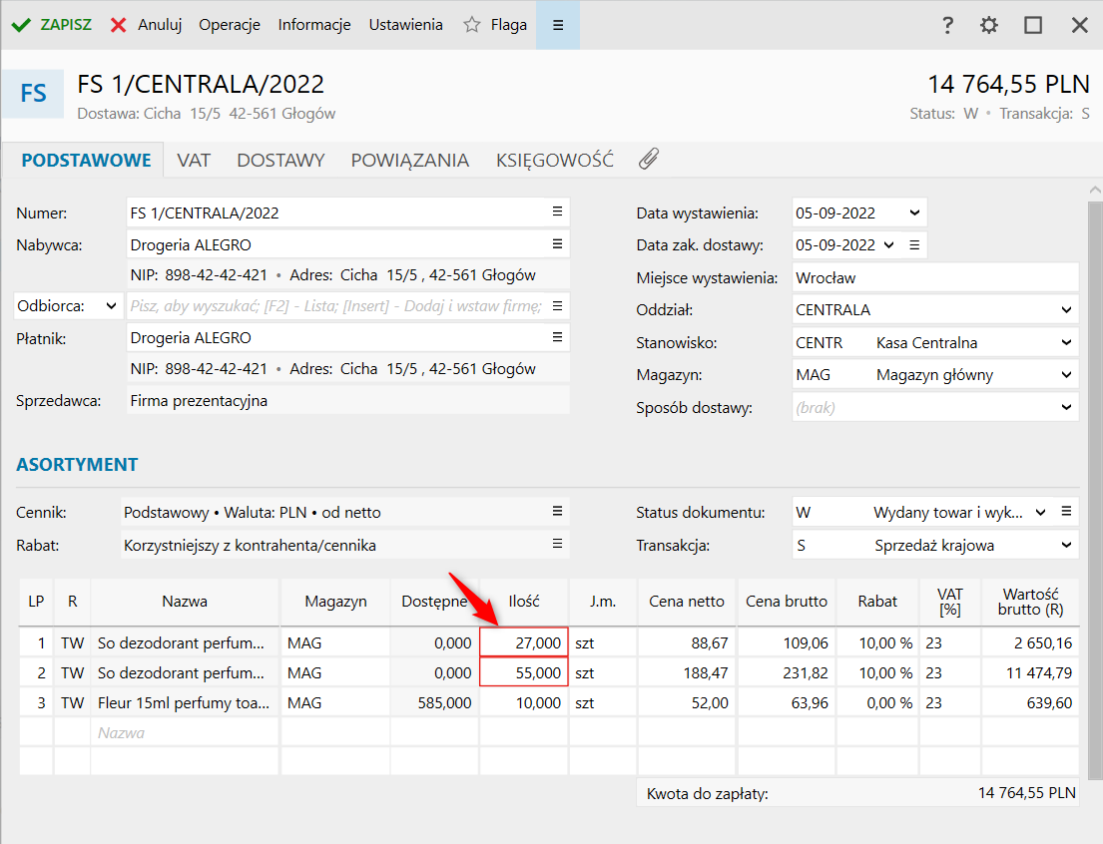Open list icon in Cennik field
Viewport: 1103px width, 844px height.
[558, 512]
